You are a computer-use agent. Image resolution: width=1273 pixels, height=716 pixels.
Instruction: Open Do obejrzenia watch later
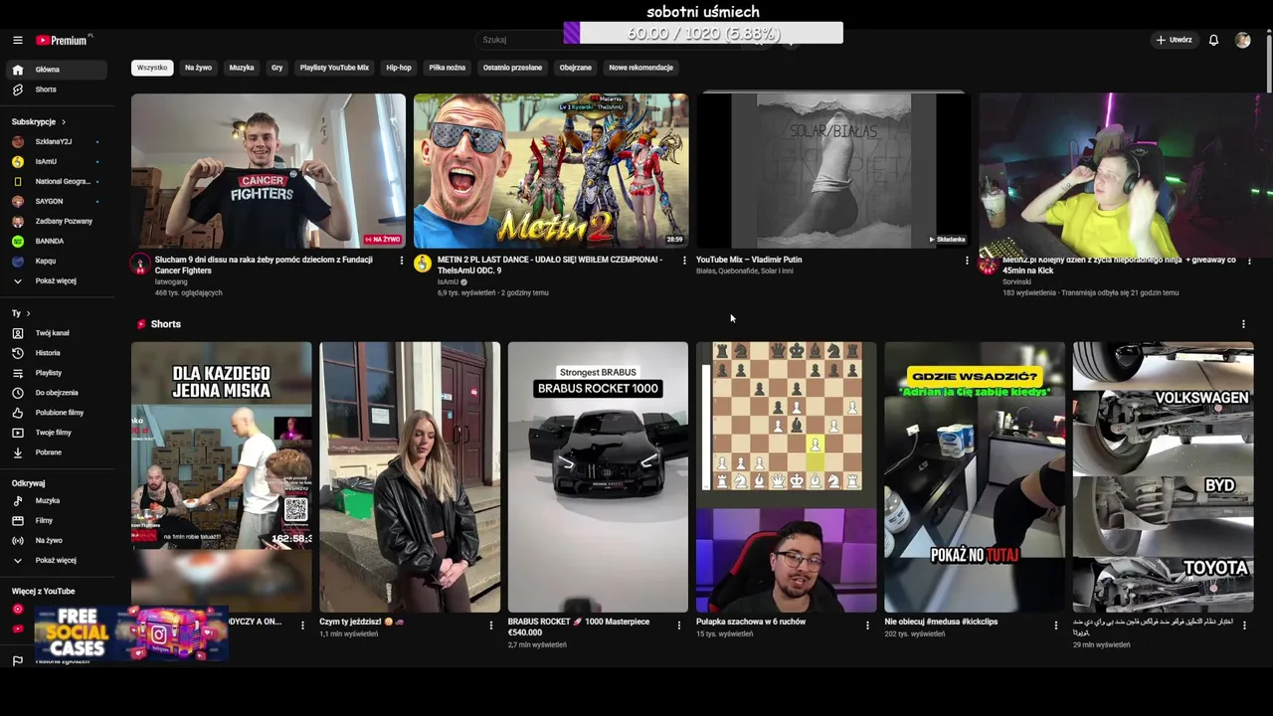click(x=55, y=393)
